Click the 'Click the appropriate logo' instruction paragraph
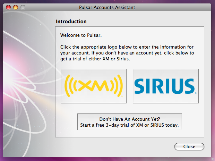 click(127, 53)
